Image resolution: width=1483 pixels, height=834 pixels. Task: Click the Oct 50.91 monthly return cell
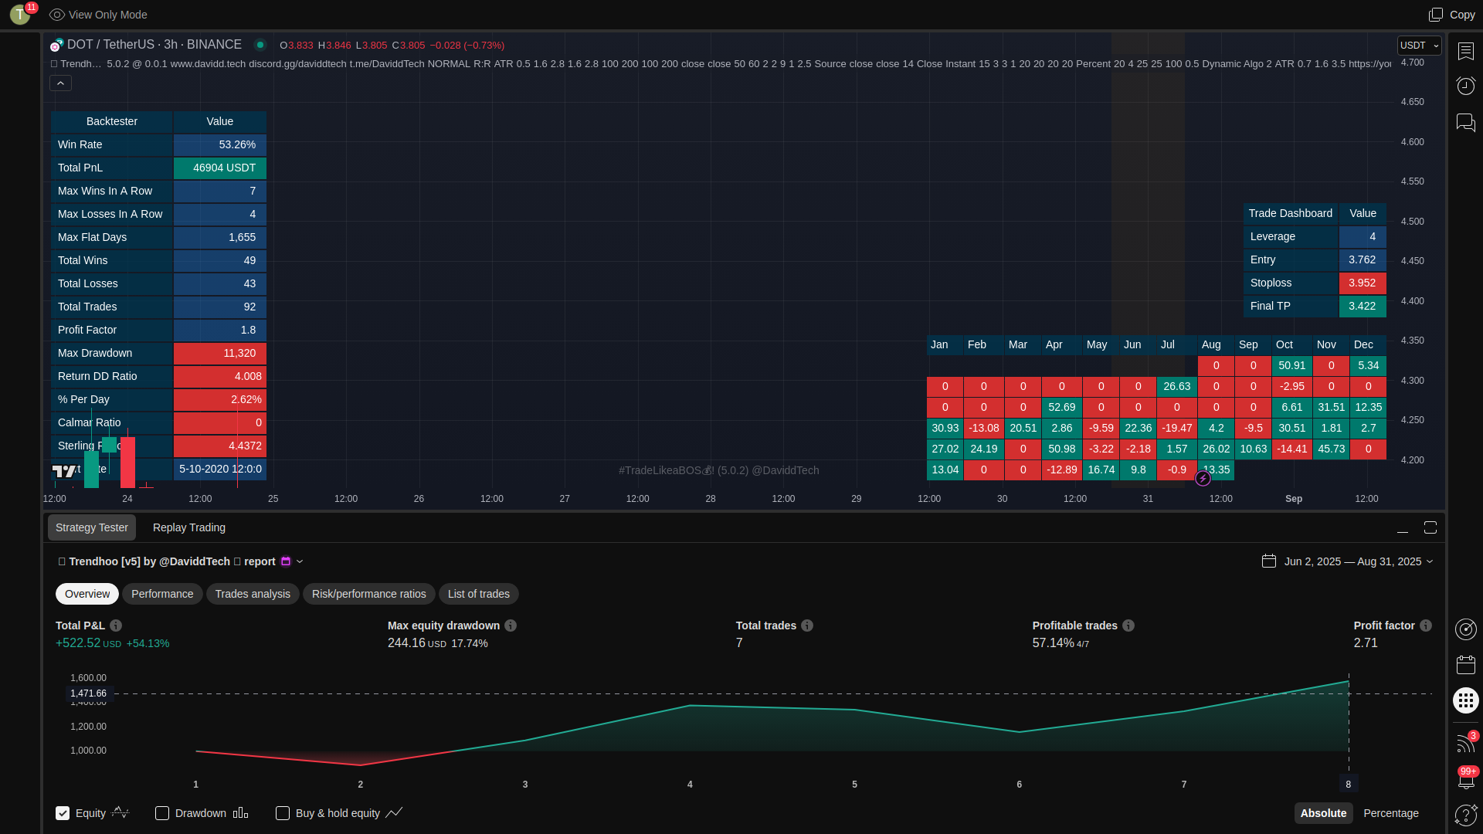1291,365
